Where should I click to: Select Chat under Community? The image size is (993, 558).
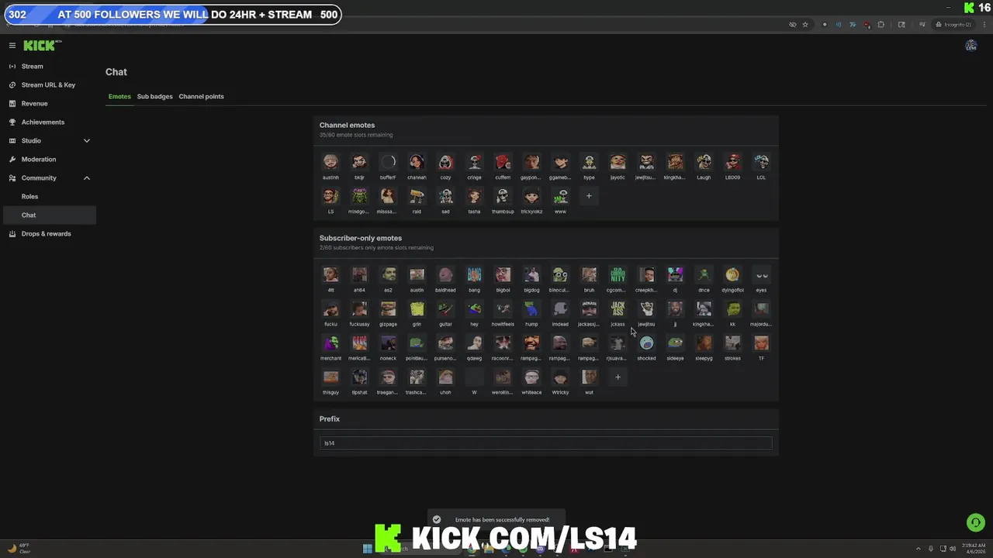click(x=48, y=215)
